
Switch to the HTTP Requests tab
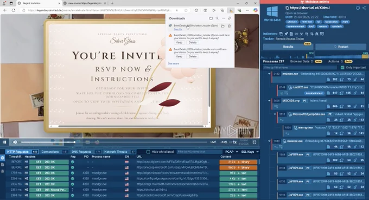click(x=22, y=152)
